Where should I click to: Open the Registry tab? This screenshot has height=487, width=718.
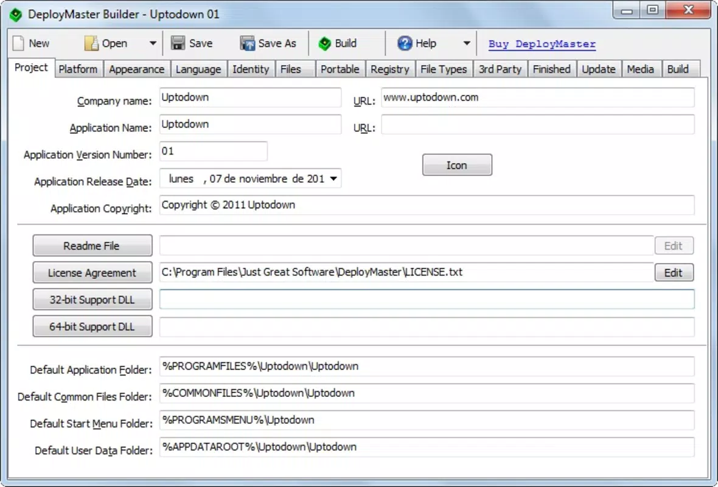389,69
